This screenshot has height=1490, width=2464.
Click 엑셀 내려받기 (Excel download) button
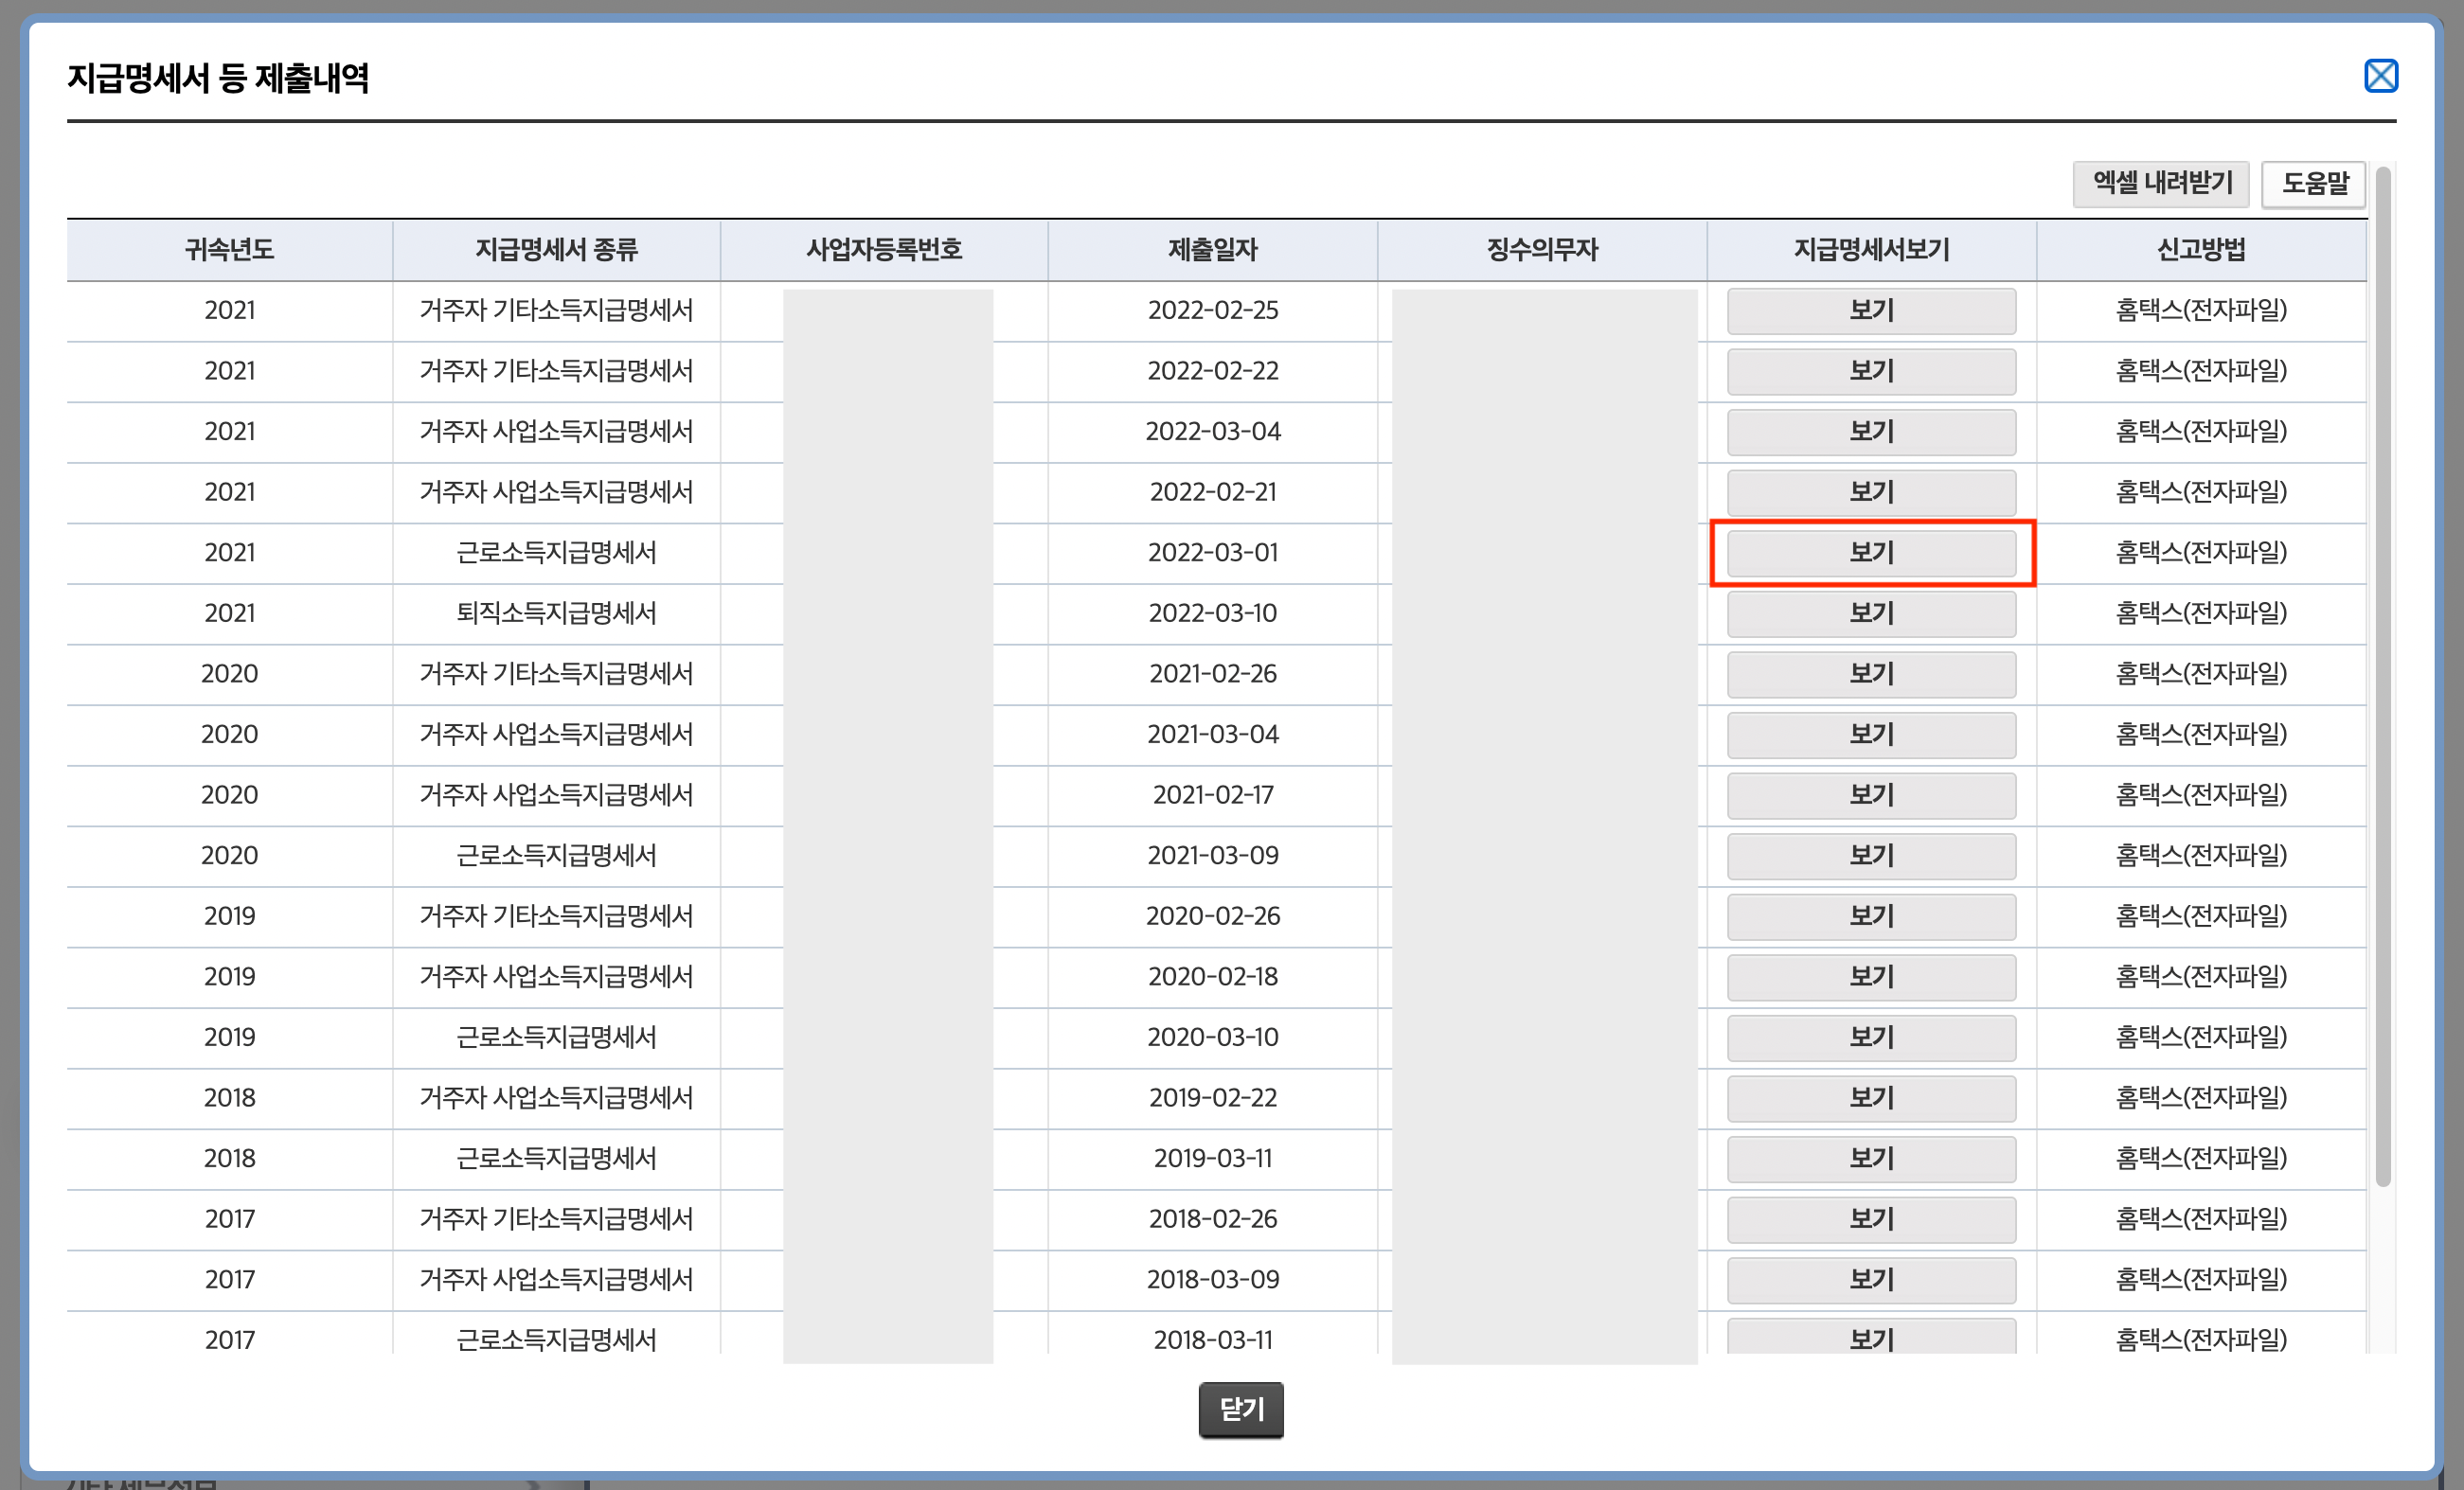pos(2161,184)
